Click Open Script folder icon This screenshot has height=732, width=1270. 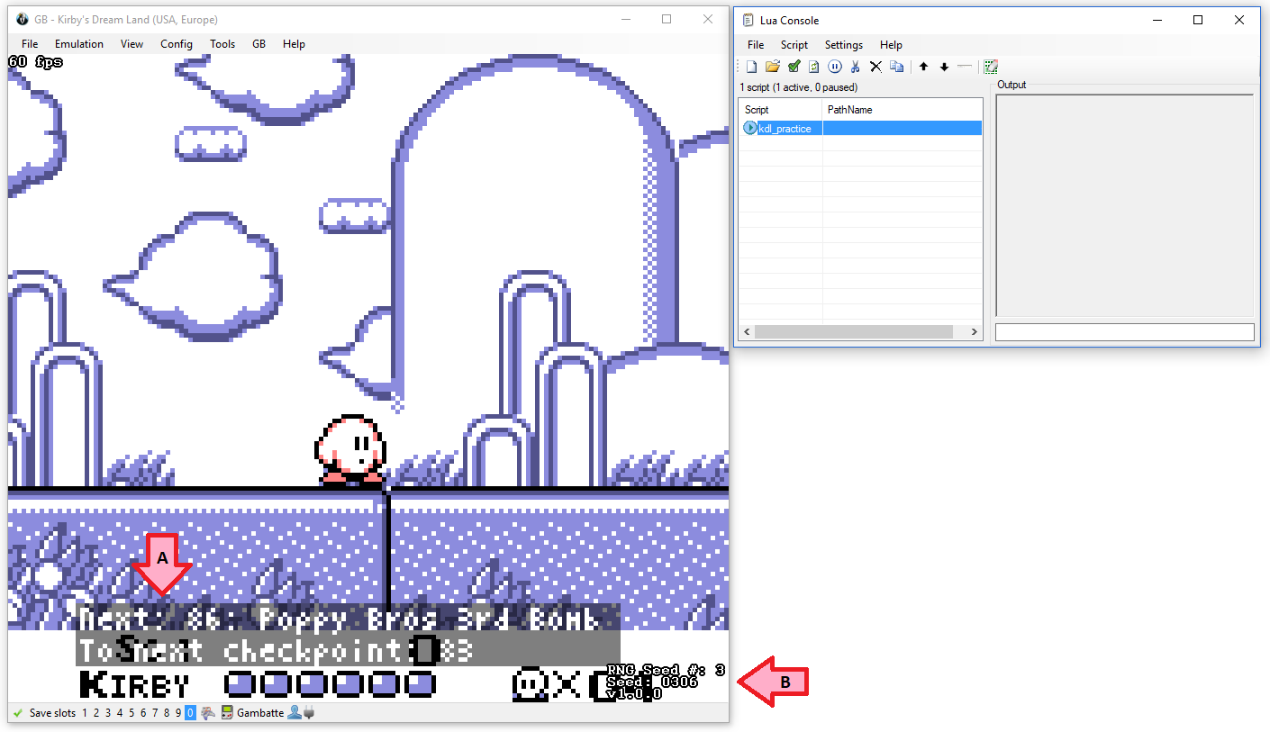tap(772, 67)
